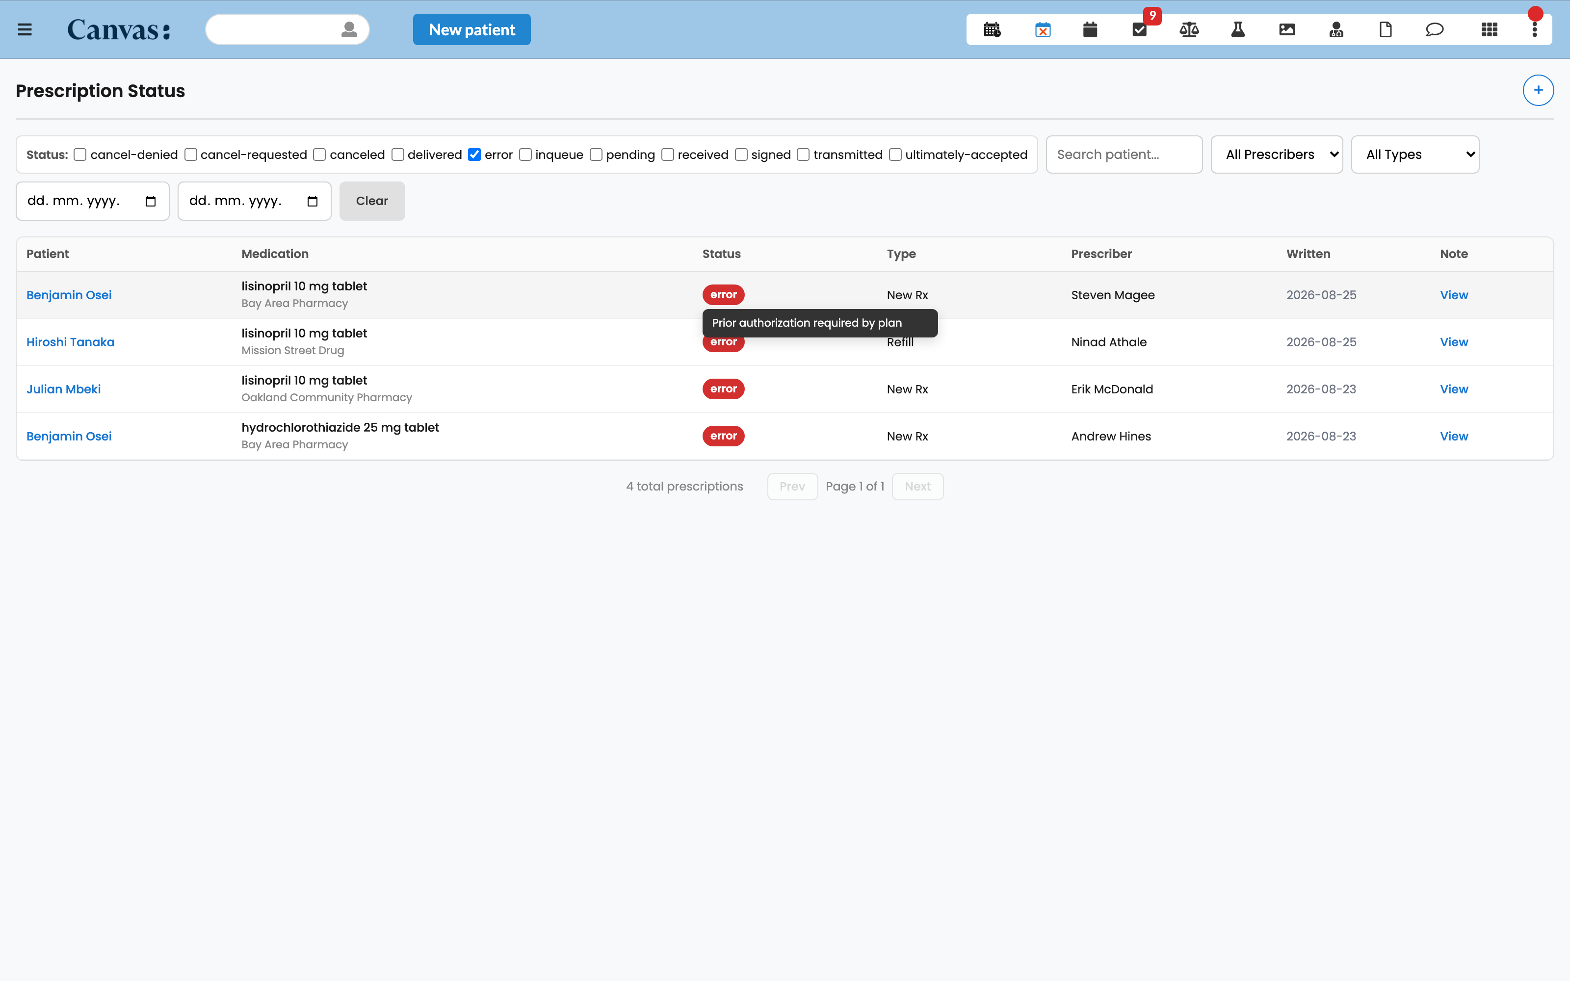The image size is (1570, 981).
Task: Open Benjamin Osei link in lisinopril row
Action: pyautogui.click(x=69, y=295)
